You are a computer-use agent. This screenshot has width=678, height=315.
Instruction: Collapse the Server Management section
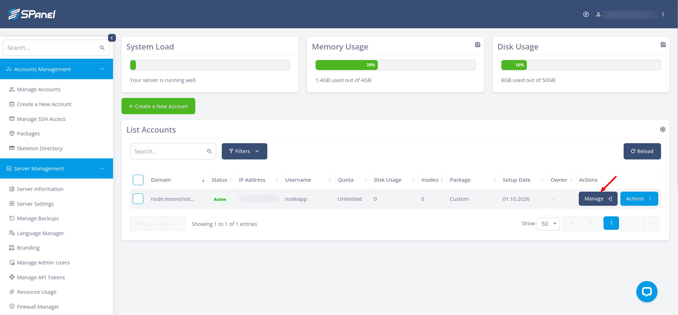click(x=56, y=169)
